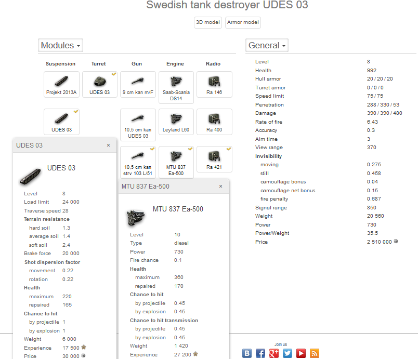Choose the Ra 400 radio

(x=214, y=122)
